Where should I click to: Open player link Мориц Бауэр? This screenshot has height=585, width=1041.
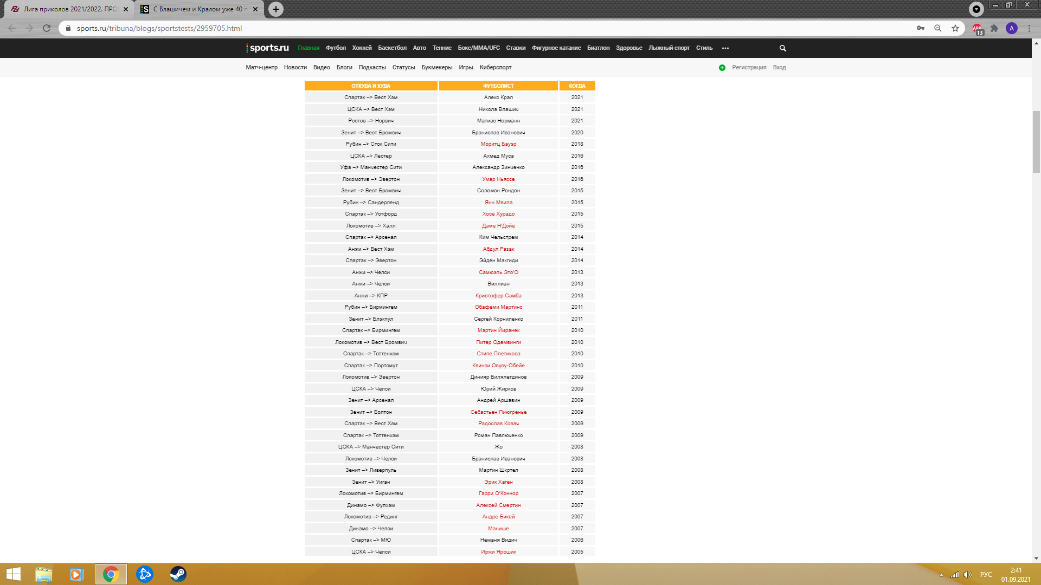498,144
